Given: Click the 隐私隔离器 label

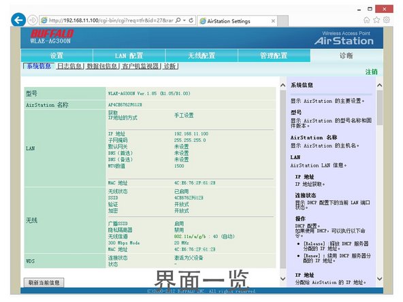Looking at the screenshot, I should click(120, 230).
